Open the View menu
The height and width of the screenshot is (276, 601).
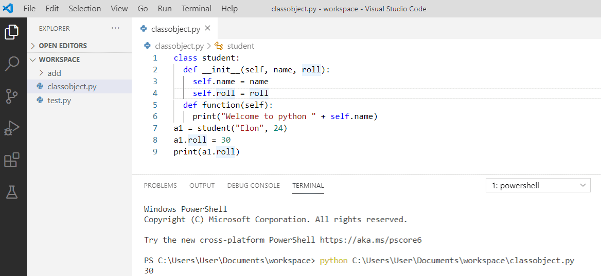[119, 8]
